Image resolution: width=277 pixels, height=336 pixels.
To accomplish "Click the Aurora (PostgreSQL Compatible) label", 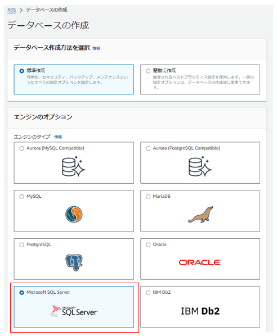I will pos(186,148).
